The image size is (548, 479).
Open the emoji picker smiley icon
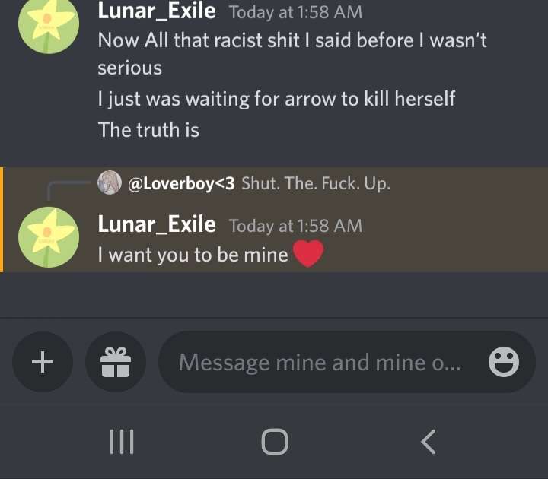point(504,362)
